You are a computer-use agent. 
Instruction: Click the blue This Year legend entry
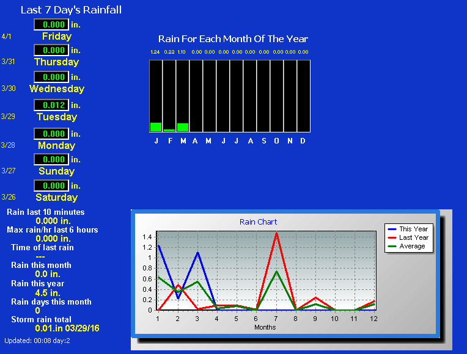(x=413, y=229)
